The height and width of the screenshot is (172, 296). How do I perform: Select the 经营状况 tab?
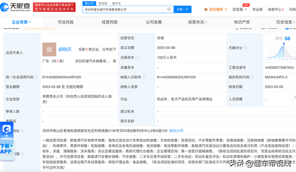click(x=197, y=22)
